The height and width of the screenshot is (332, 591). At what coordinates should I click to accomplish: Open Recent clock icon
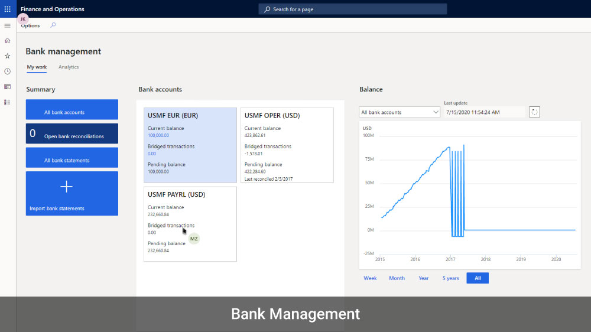coord(8,71)
